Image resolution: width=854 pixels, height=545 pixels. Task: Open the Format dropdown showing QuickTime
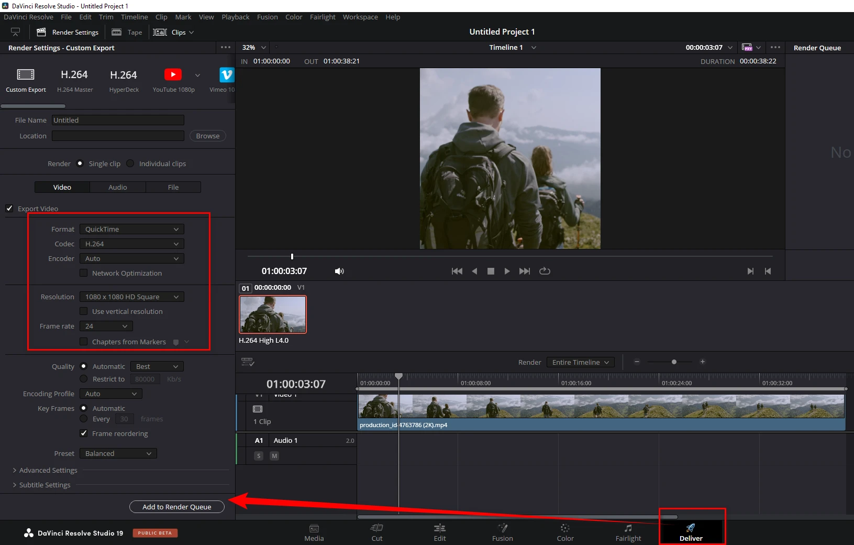click(132, 229)
